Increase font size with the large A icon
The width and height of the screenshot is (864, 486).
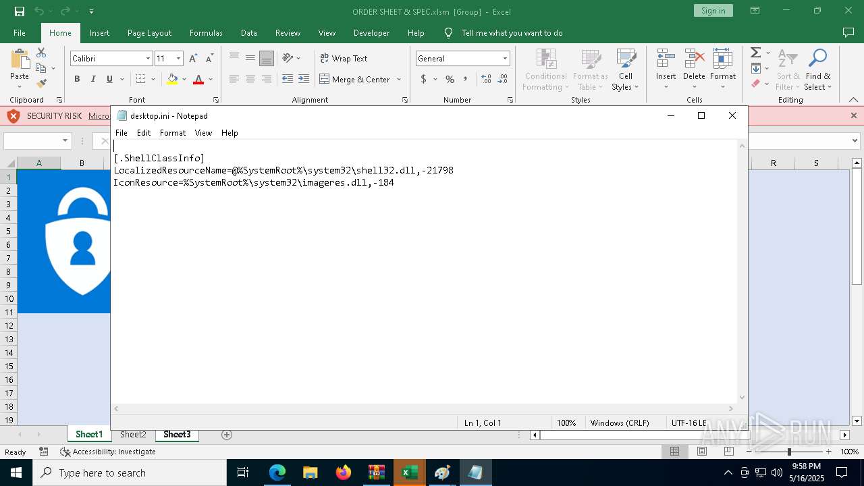click(x=193, y=59)
